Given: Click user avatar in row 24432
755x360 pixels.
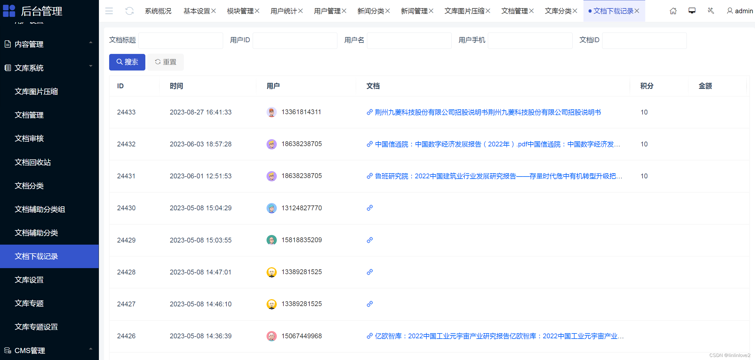Looking at the screenshot, I should tap(271, 144).
